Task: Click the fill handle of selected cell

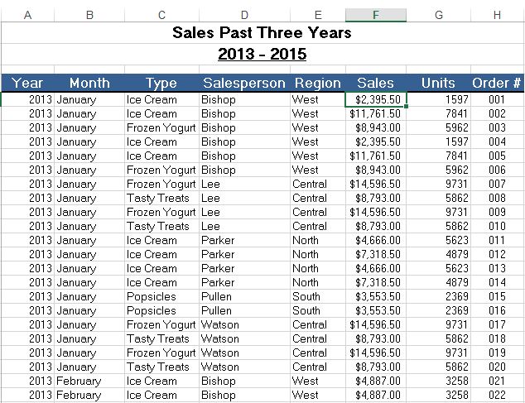Action: [406, 107]
